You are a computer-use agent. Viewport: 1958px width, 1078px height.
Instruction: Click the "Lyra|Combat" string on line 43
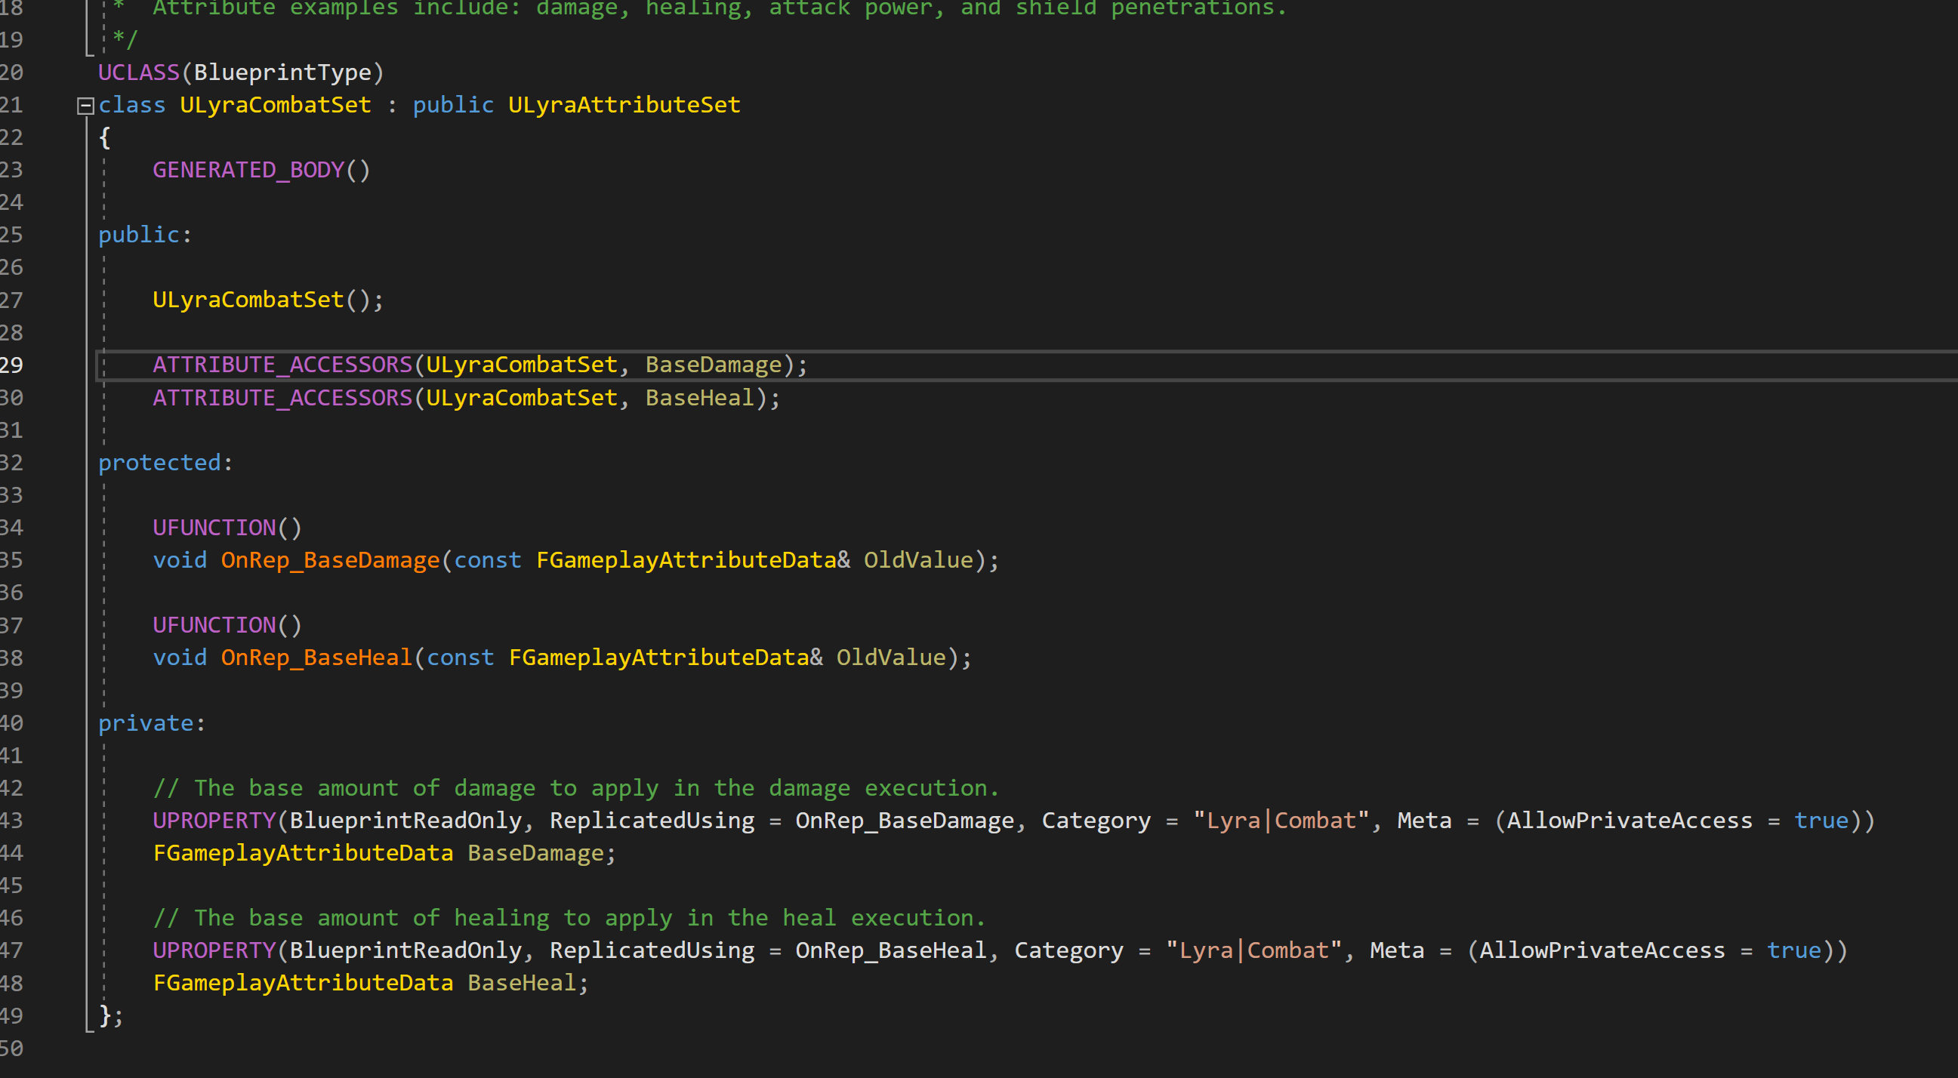[1281, 821]
